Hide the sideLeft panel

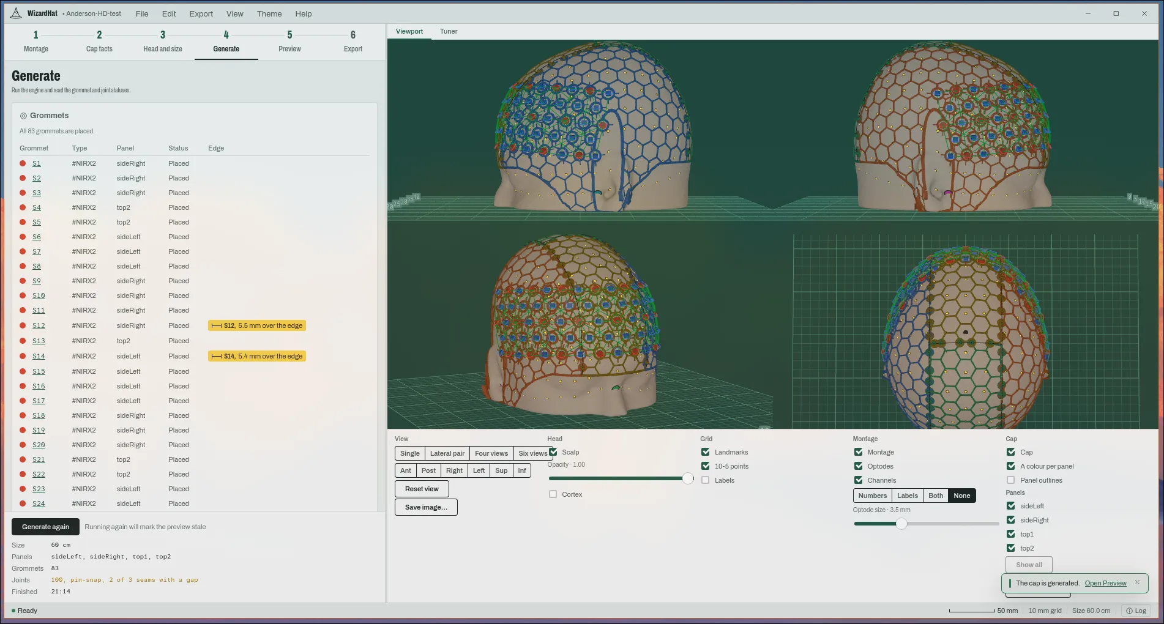tap(1011, 506)
